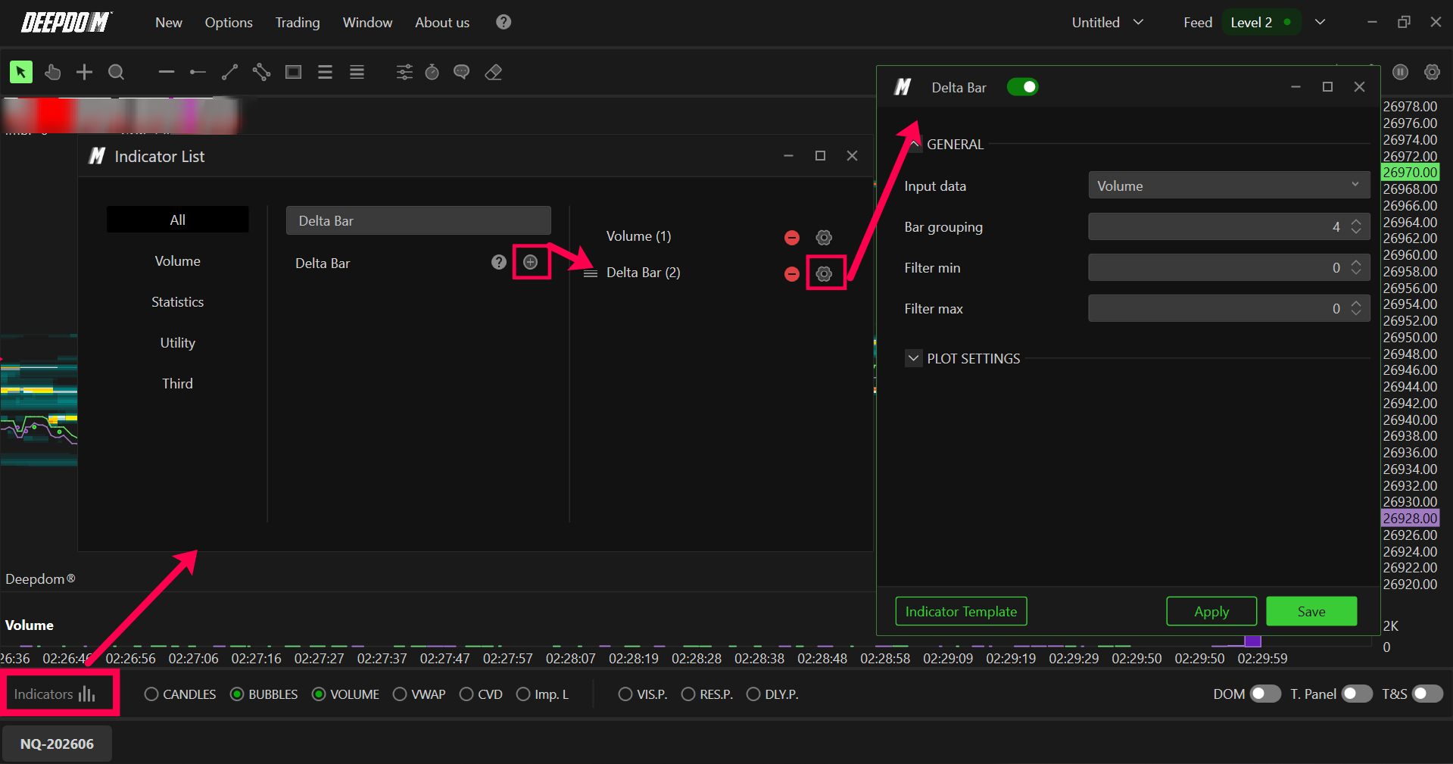
Task: Click the stopwatch timer icon
Action: click(x=432, y=72)
